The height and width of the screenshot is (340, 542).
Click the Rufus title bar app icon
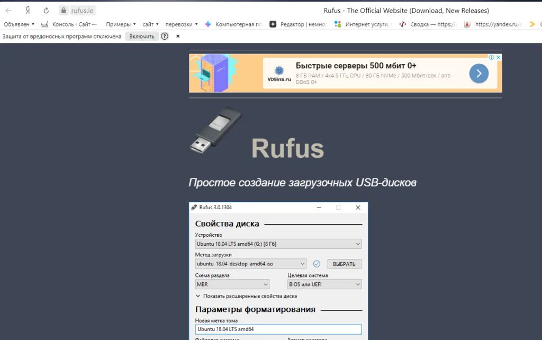click(194, 208)
